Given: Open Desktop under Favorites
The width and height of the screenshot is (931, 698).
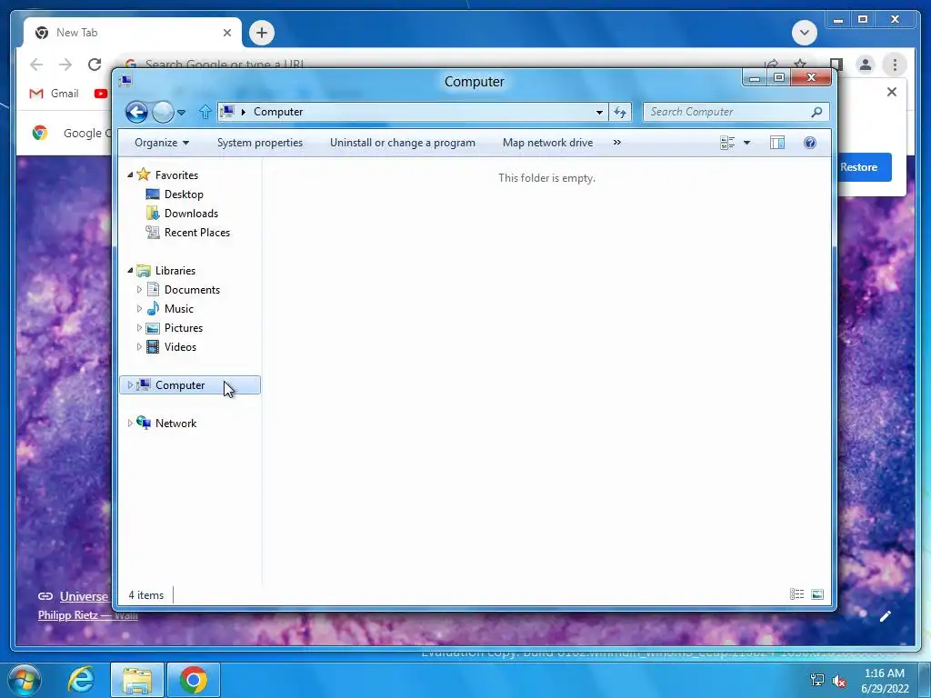Looking at the screenshot, I should 184,194.
